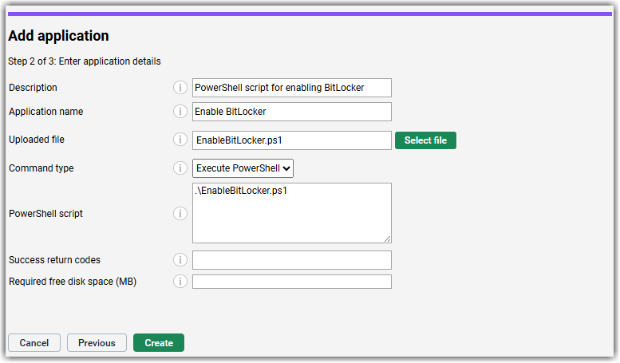The image size is (620, 363).
Task: Focus the Success return codes field
Action: point(292,260)
